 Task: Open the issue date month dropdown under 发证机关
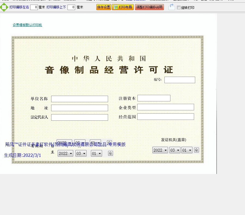[175, 150]
